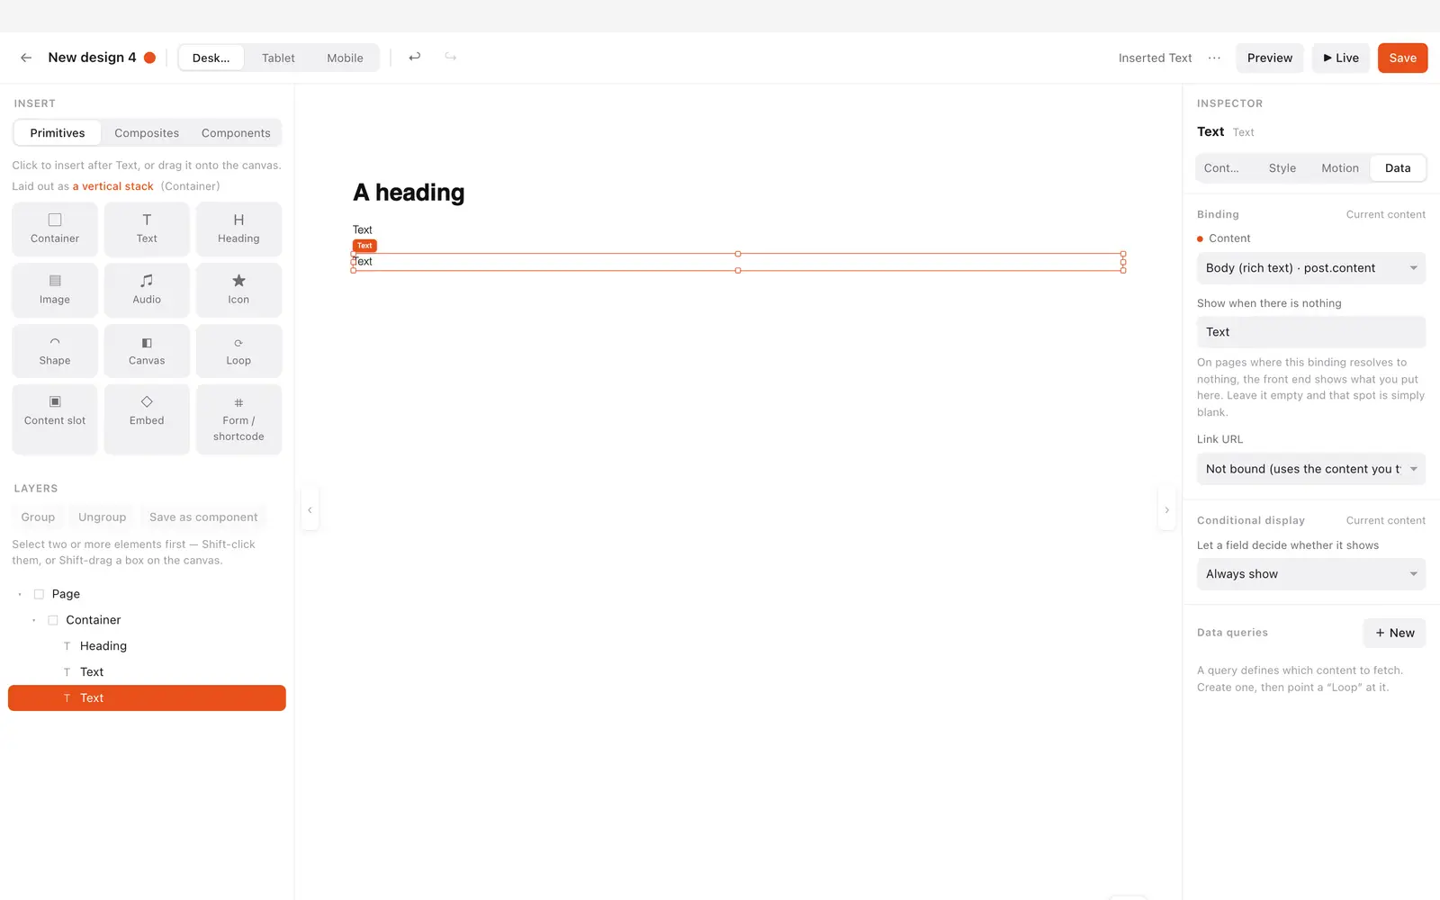Insert the Image primitive

[x=55, y=290]
